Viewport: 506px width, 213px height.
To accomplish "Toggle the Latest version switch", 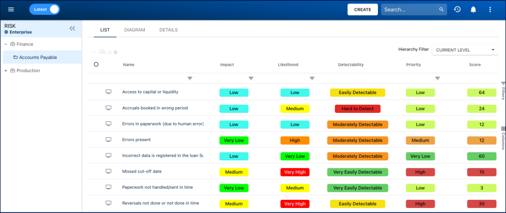I will point(45,9).
